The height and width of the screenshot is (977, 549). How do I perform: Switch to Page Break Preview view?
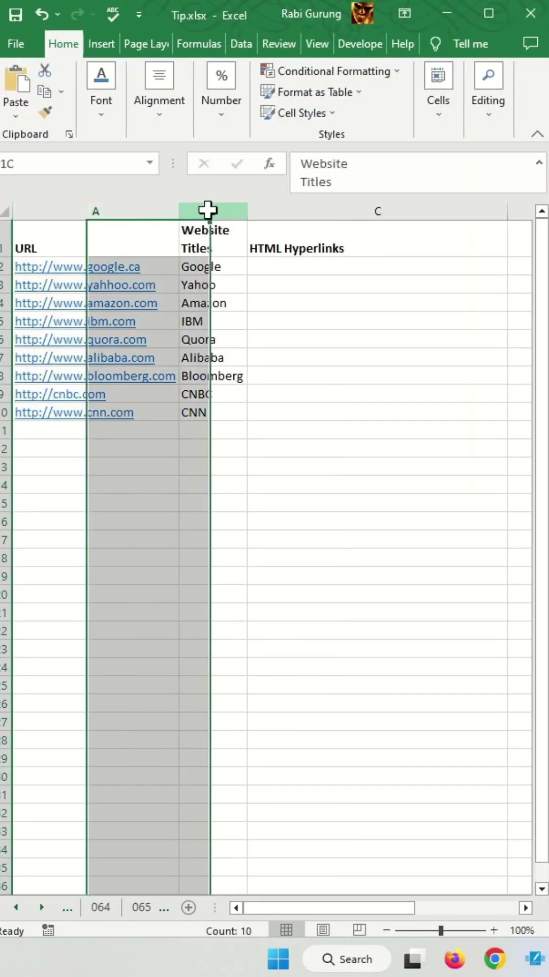coord(359,930)
